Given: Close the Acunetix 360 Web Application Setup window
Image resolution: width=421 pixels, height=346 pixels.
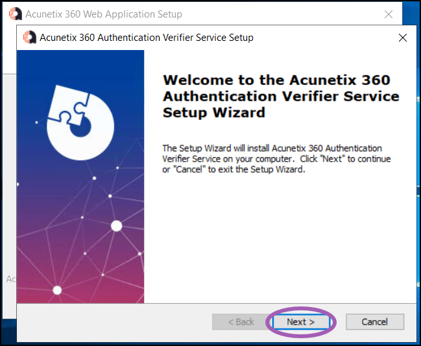Looking at the screenshot, I should (389, 14).
